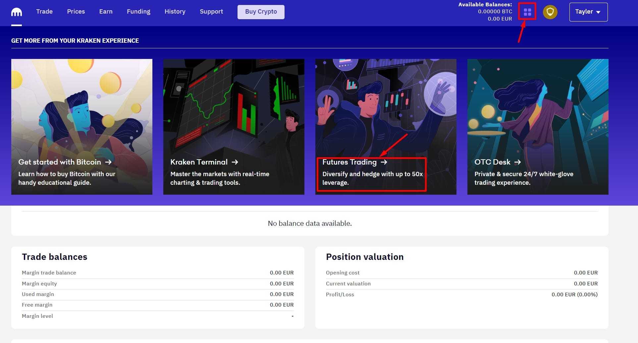638x343 pixels.
Task: Open the Prices page
Action: [x=76, y=12]
